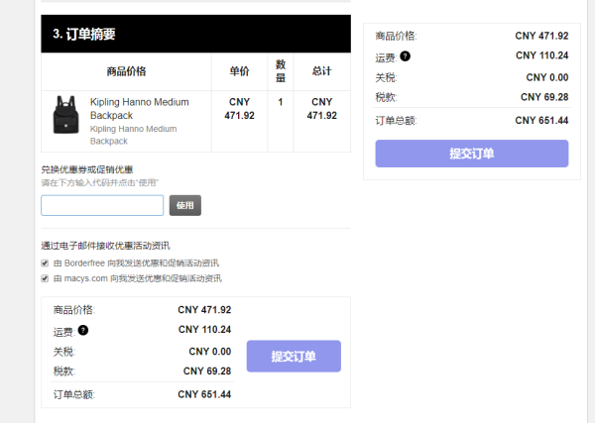Click the 总计 column header
The width and height of the screenshot is (595, 423).
coord(321,71)
